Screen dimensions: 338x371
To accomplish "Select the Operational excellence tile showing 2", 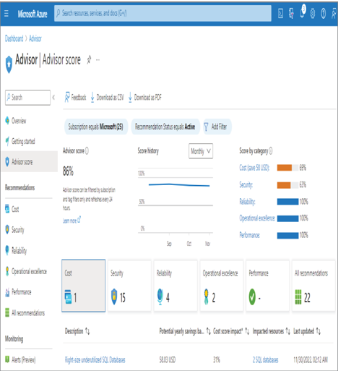I will pos(222,286).
